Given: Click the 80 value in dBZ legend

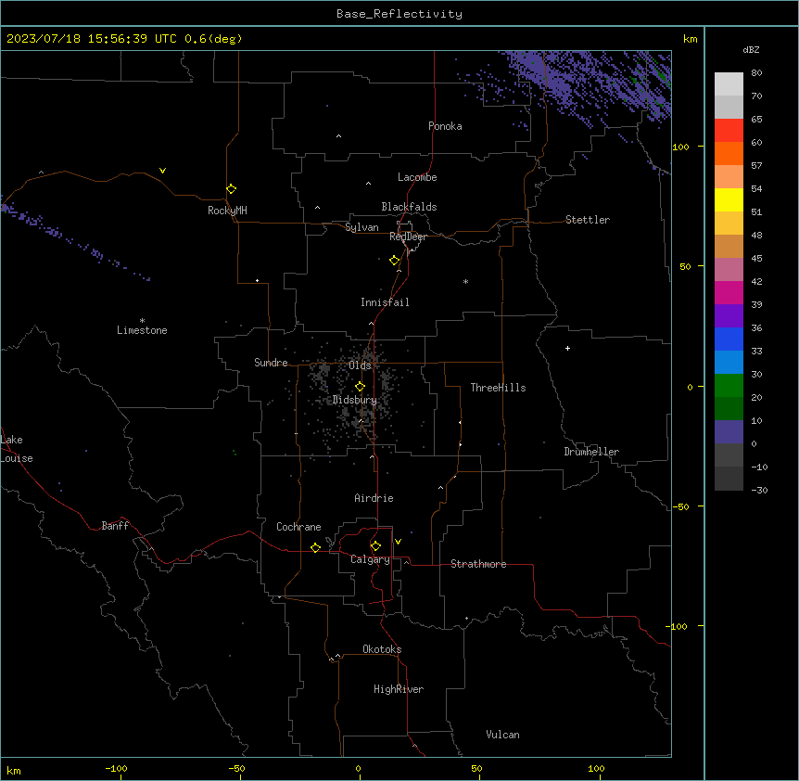Looking at the screenshot, I should [x=756, y=73].
